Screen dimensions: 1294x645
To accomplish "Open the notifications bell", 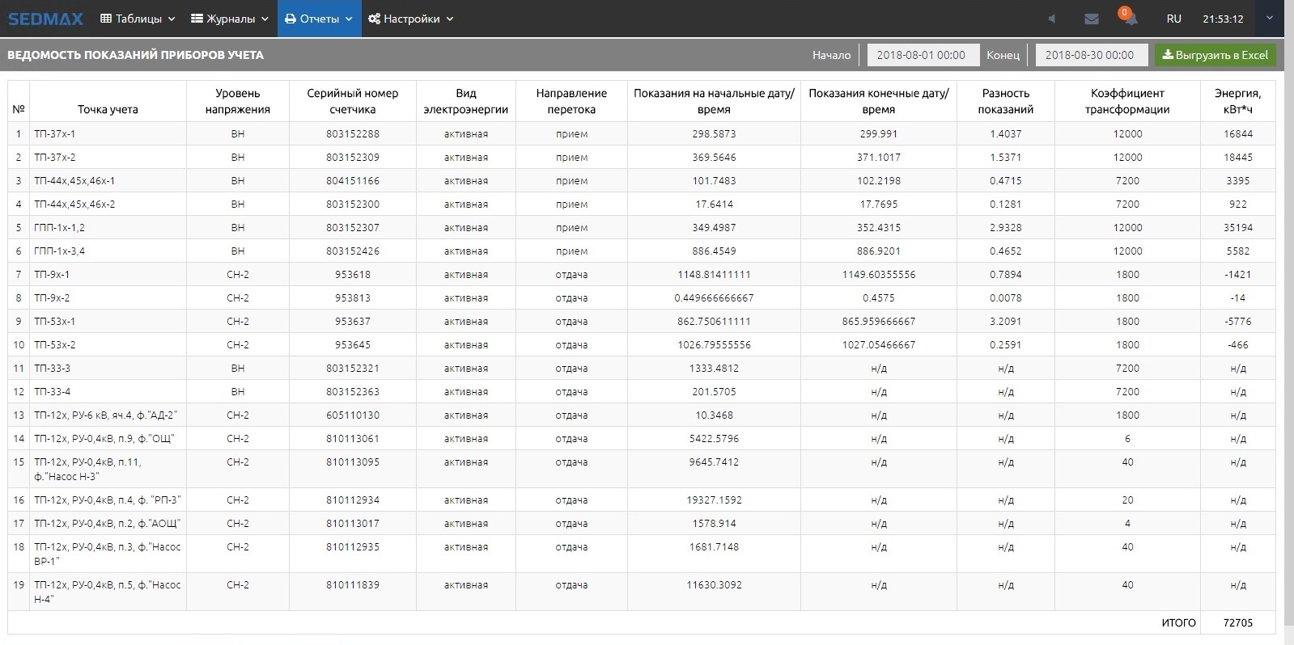I will pos(1130,19).
